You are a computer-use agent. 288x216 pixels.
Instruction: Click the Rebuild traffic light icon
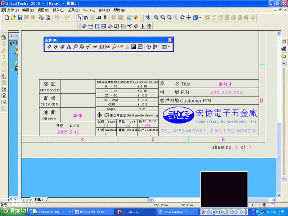pyautogui.click(x=105, y=17)
